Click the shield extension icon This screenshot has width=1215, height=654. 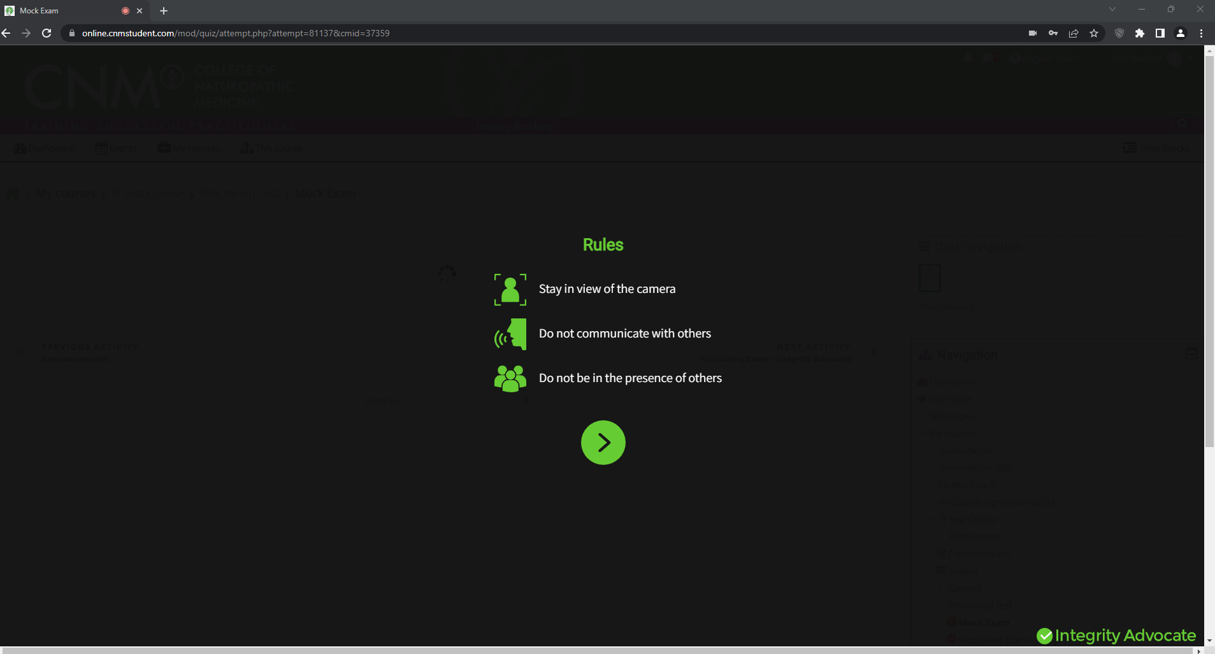click(x=1119, y=33)
